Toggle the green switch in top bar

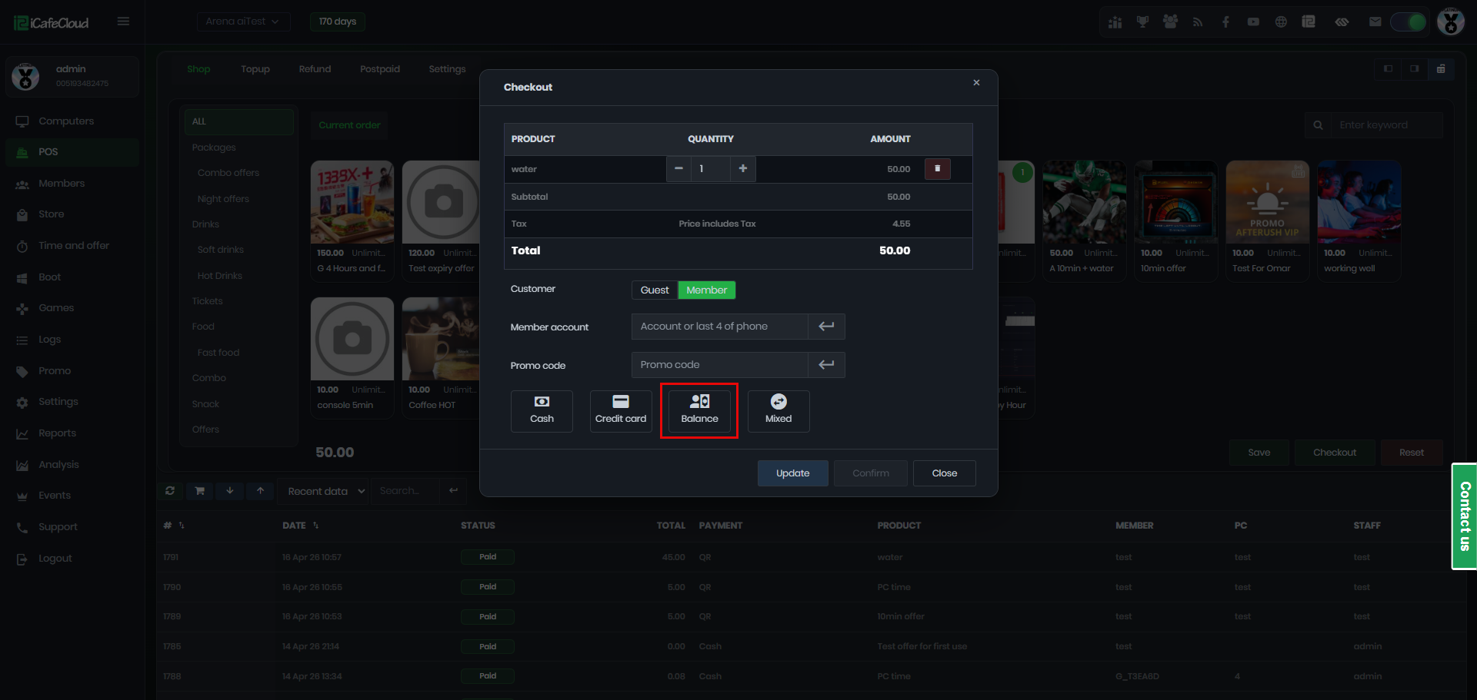[1408, 22]
